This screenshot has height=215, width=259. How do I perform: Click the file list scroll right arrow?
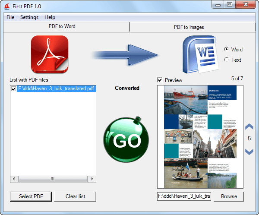coord(92,179)
